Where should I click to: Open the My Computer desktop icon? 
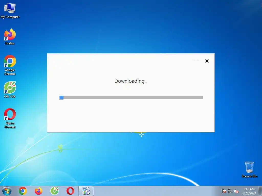click(x=10, y=10)
